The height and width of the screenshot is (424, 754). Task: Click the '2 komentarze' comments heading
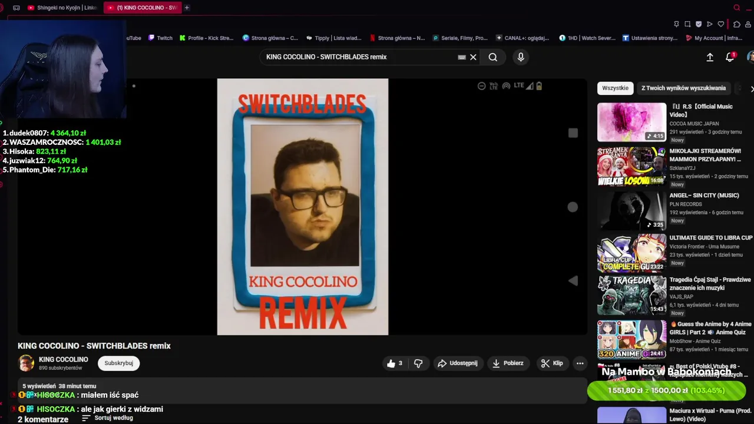(x=43, y=419)
